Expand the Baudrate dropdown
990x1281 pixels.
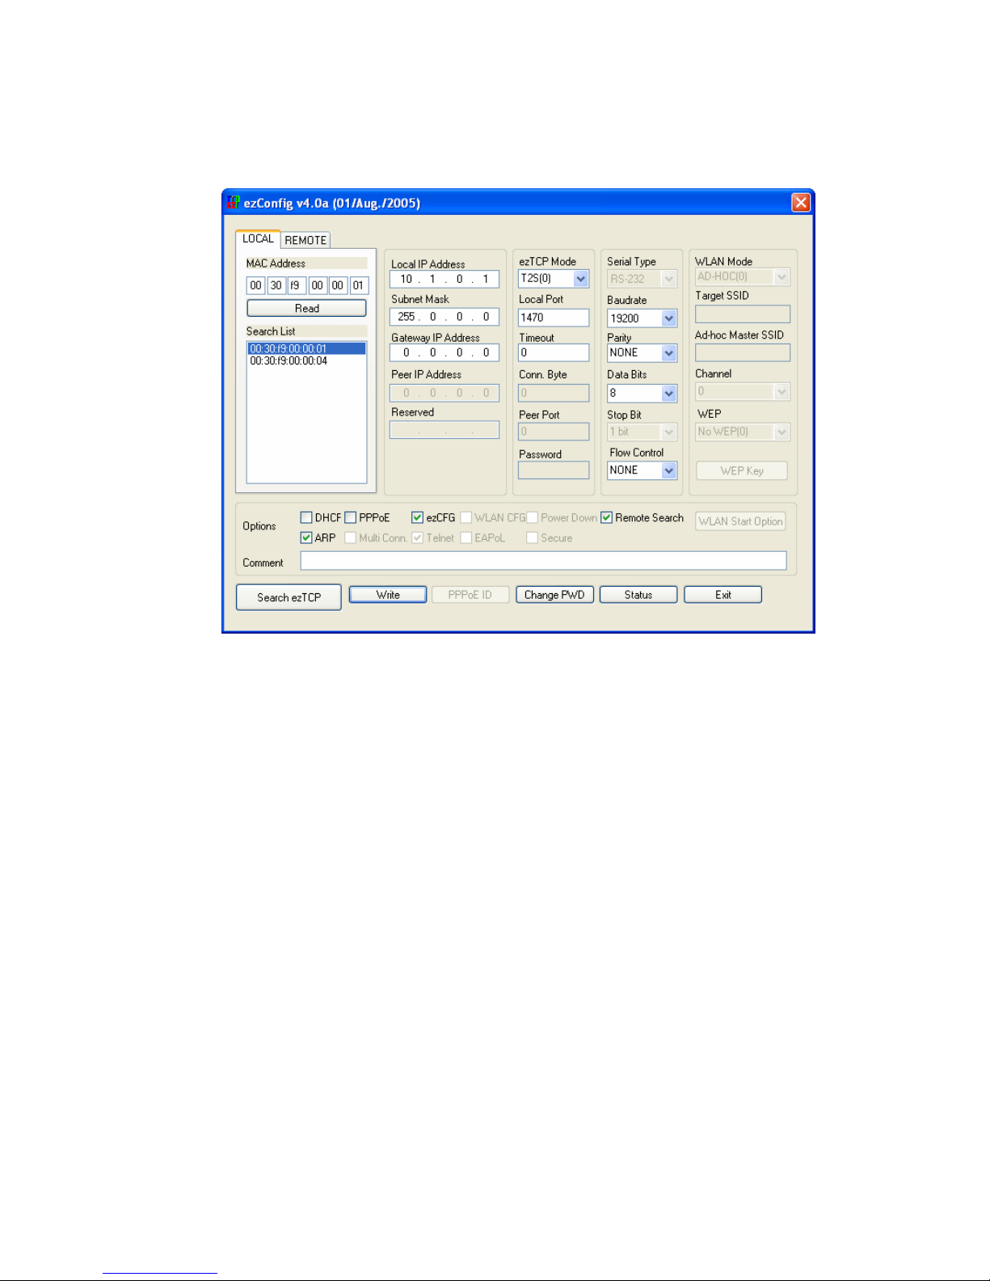[x=669, y=318]
